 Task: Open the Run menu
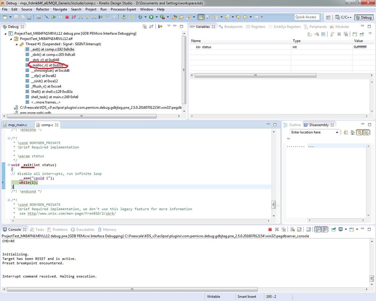(x=104, y=9)
